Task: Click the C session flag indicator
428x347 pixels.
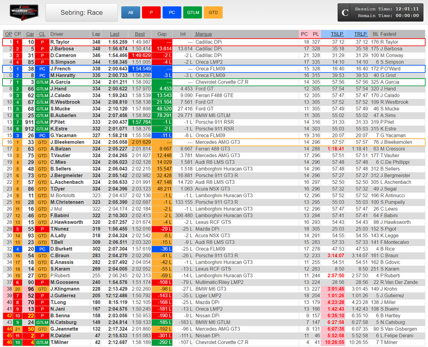Action: point(345,12)
